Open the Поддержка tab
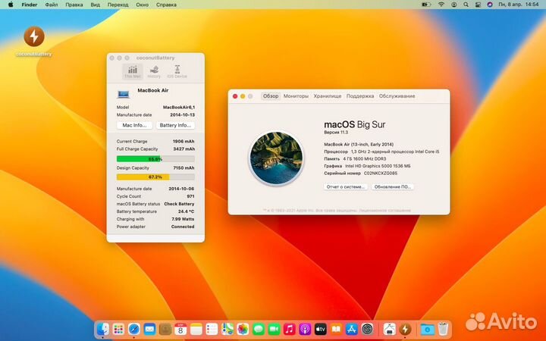Screen dimensions: 546x341 (x=360, y=96)
